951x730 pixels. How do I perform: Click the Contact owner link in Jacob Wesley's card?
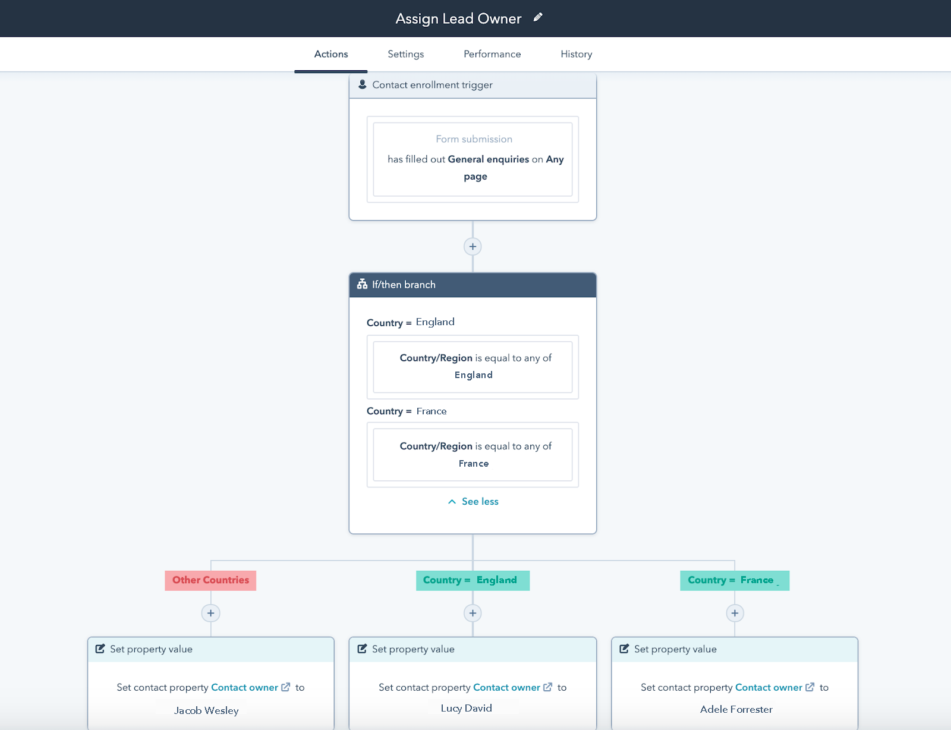pos(245,687)
